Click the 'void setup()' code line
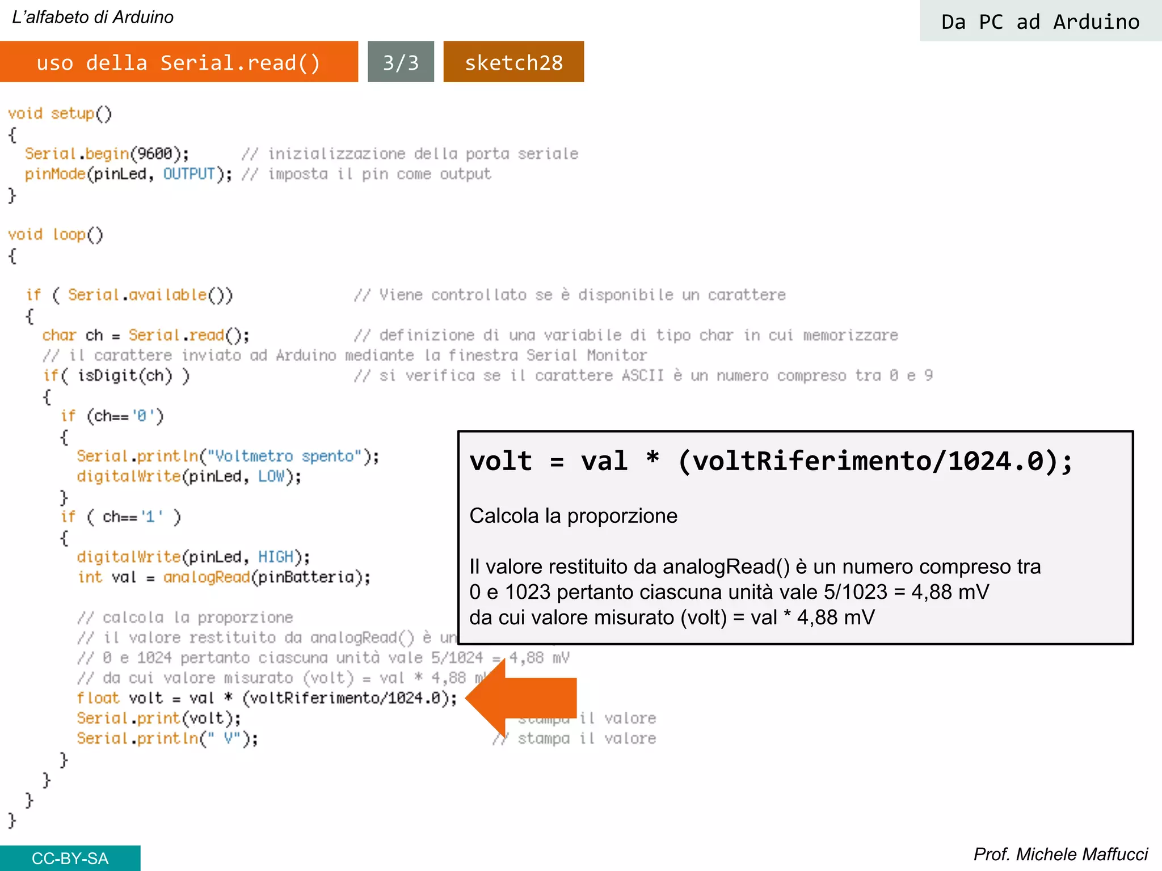The width and height of the screenshot is (1162, 871). 60,113
